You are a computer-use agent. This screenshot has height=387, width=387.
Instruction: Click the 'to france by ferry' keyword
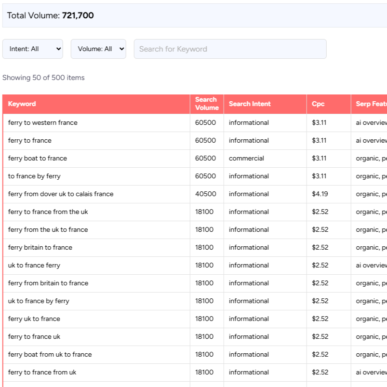point(34,176)
